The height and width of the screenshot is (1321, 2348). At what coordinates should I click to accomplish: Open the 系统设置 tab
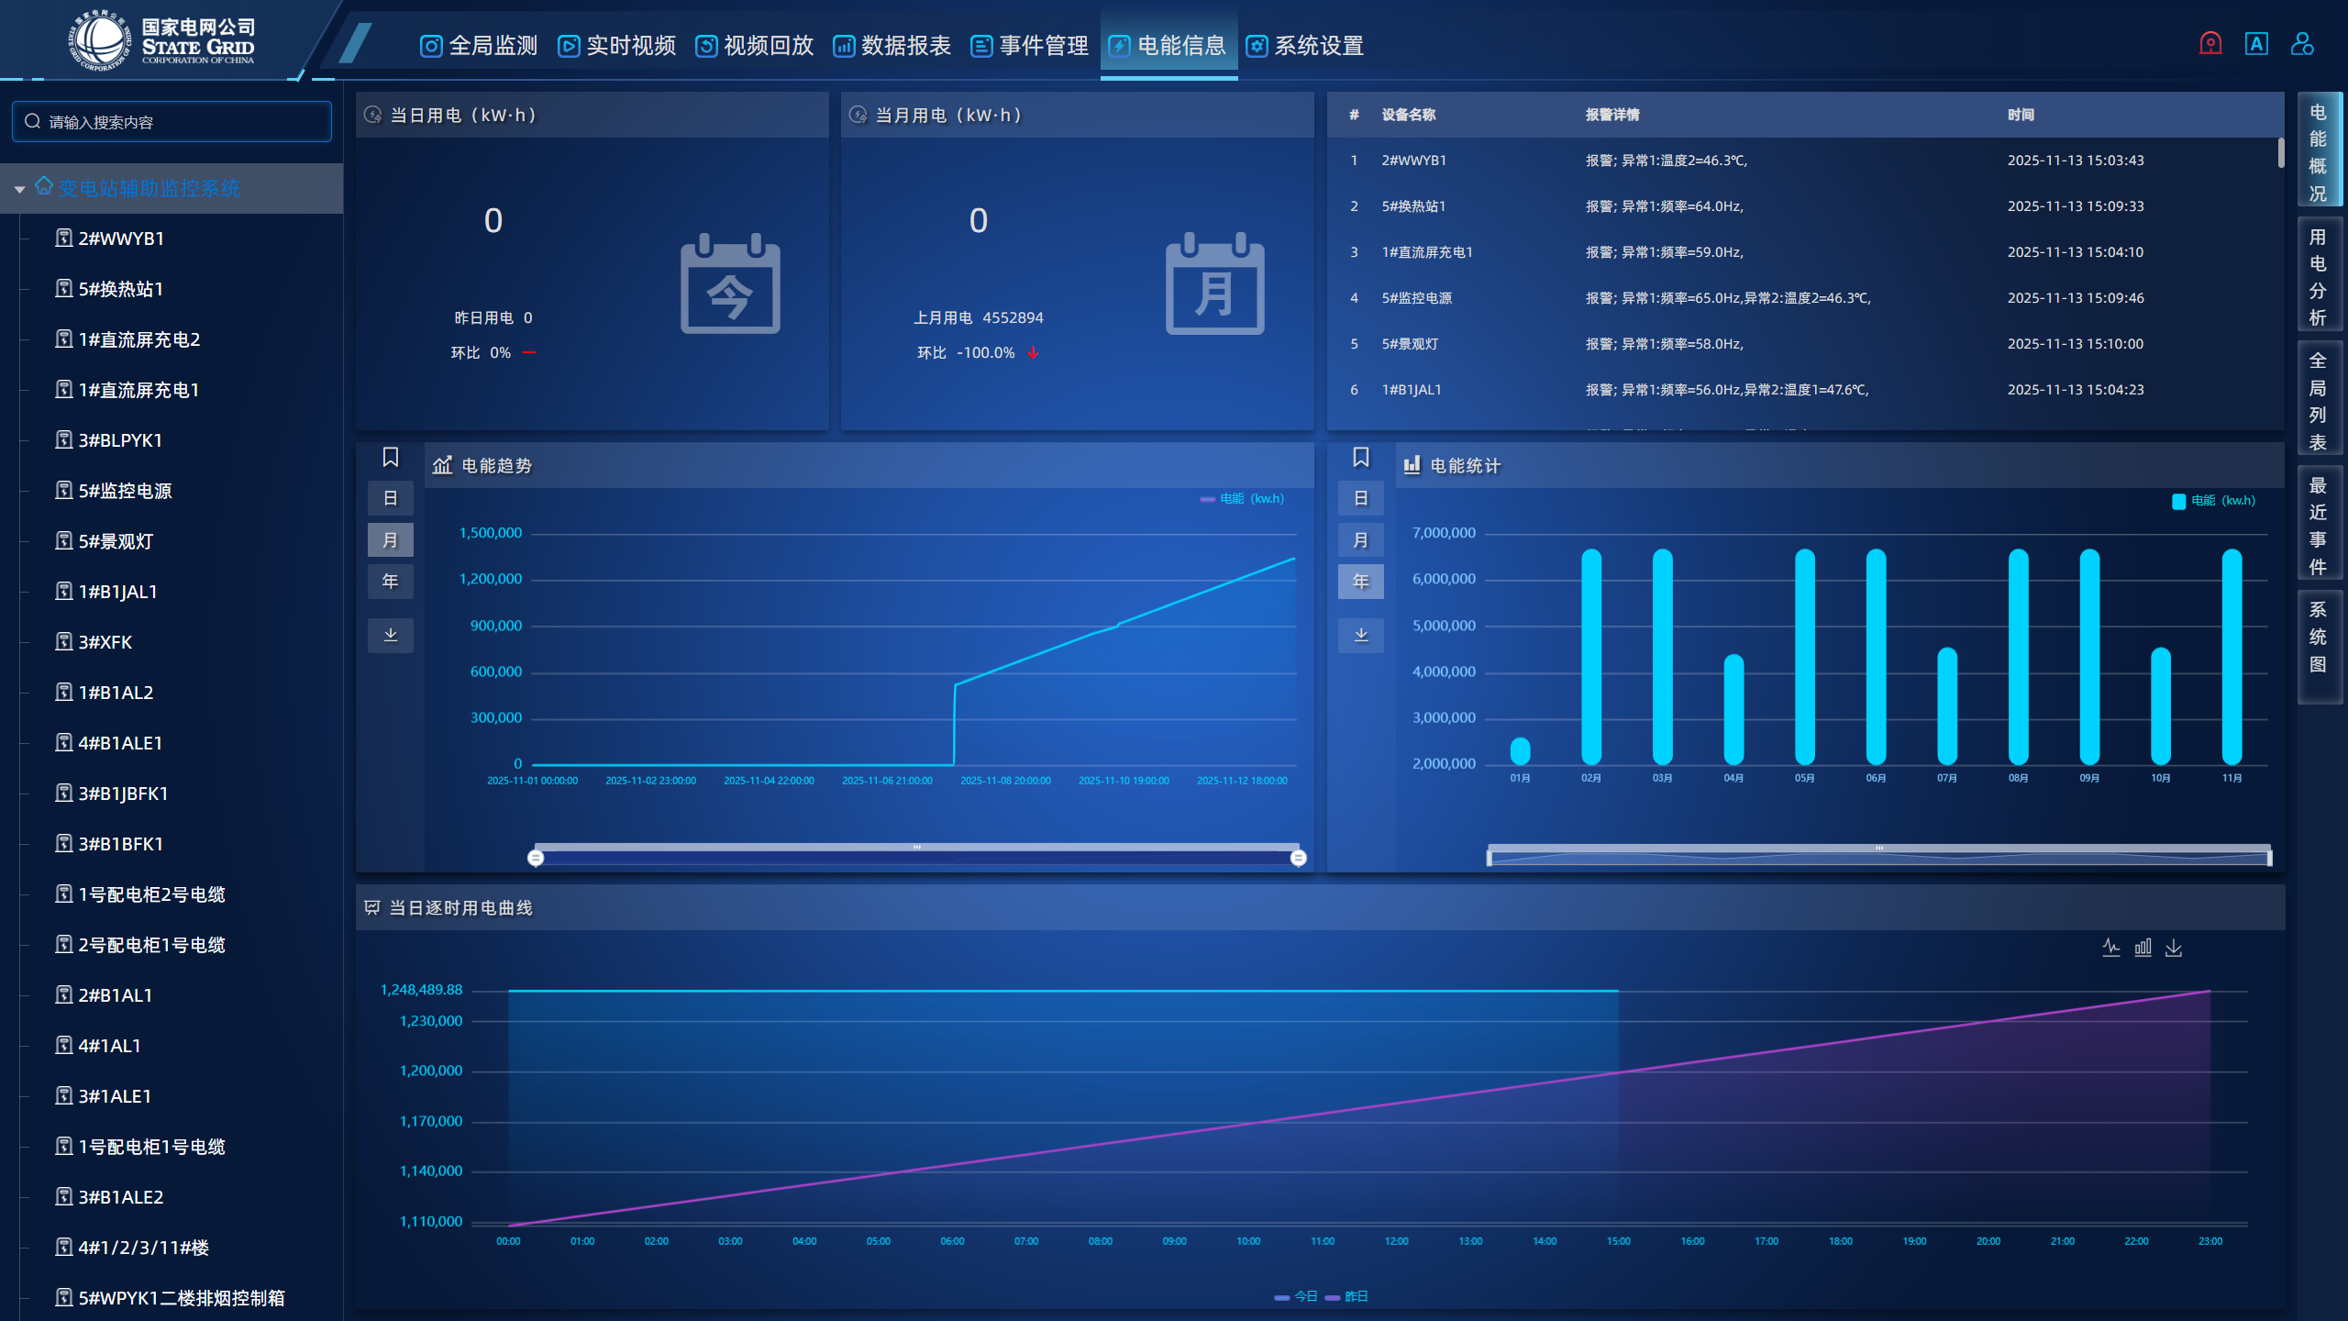coord(1304,45)
